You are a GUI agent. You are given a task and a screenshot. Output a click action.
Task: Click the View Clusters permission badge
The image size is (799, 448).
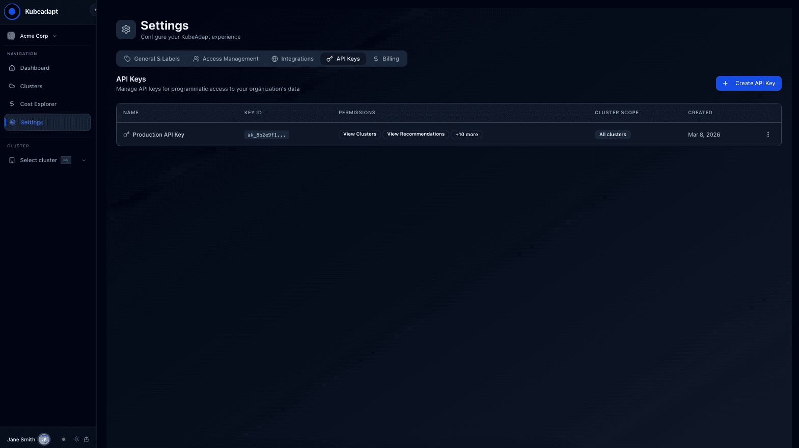(x=360, y=135)
